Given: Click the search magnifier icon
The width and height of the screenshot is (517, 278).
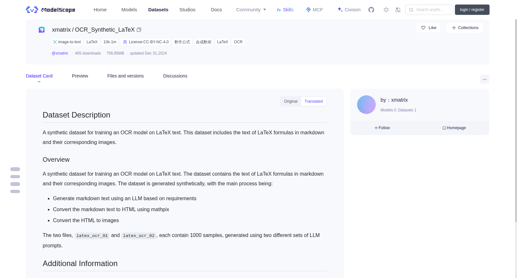Looking at the screenshot, I should click(411, 10).
